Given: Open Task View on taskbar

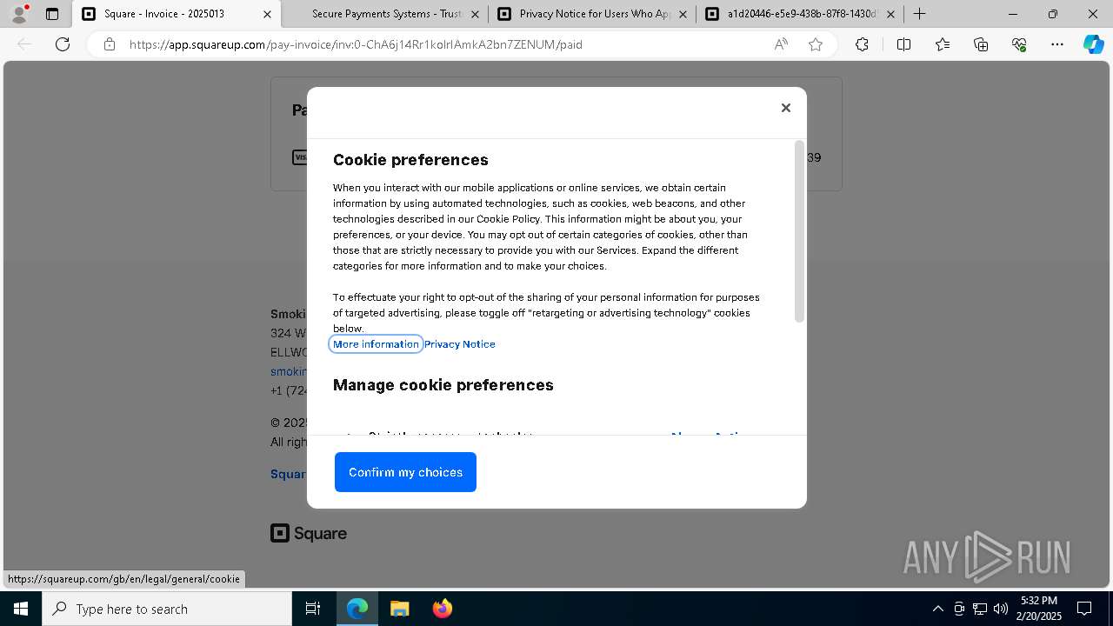Looking at the screenshot, I should click(313, 609).
